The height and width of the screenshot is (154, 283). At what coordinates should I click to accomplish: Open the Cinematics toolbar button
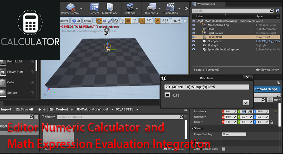click(x=171, y=9)
